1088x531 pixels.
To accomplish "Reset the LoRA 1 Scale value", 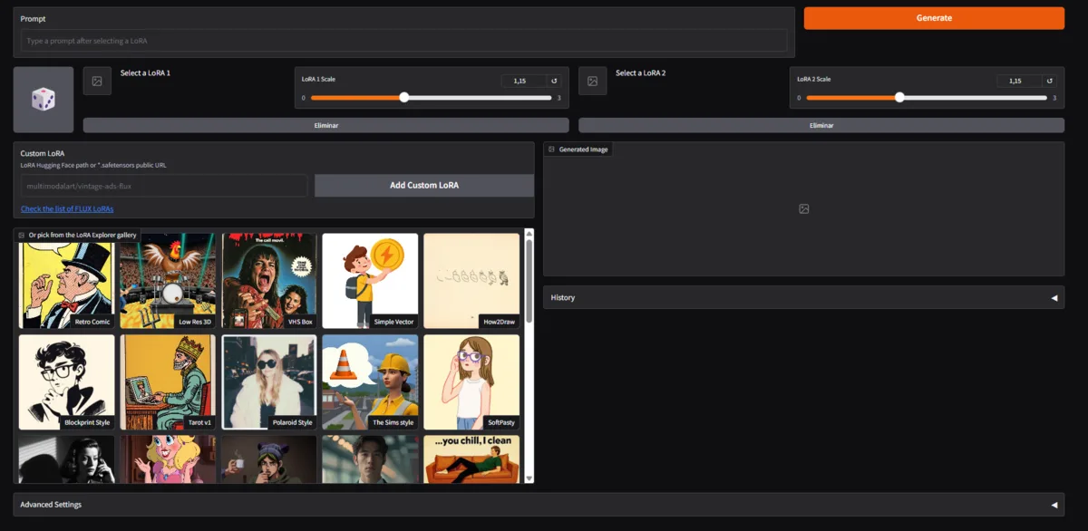I will pyautogui.click(x=554, y=81).
